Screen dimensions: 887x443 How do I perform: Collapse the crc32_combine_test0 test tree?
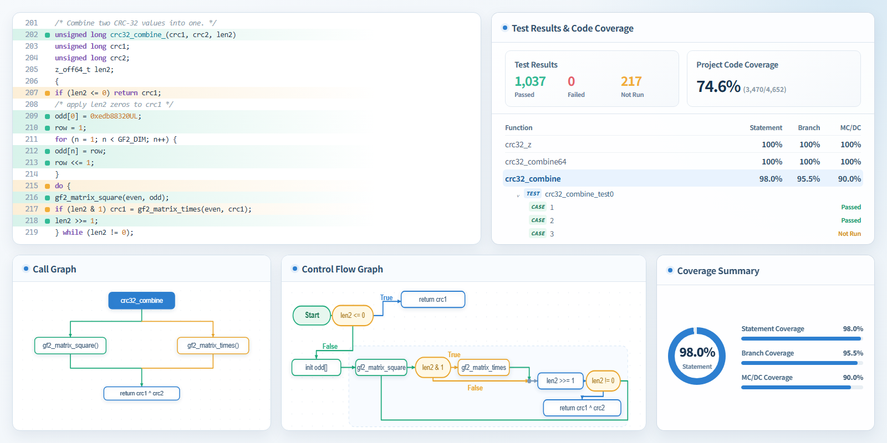click(x=518, y=194)
